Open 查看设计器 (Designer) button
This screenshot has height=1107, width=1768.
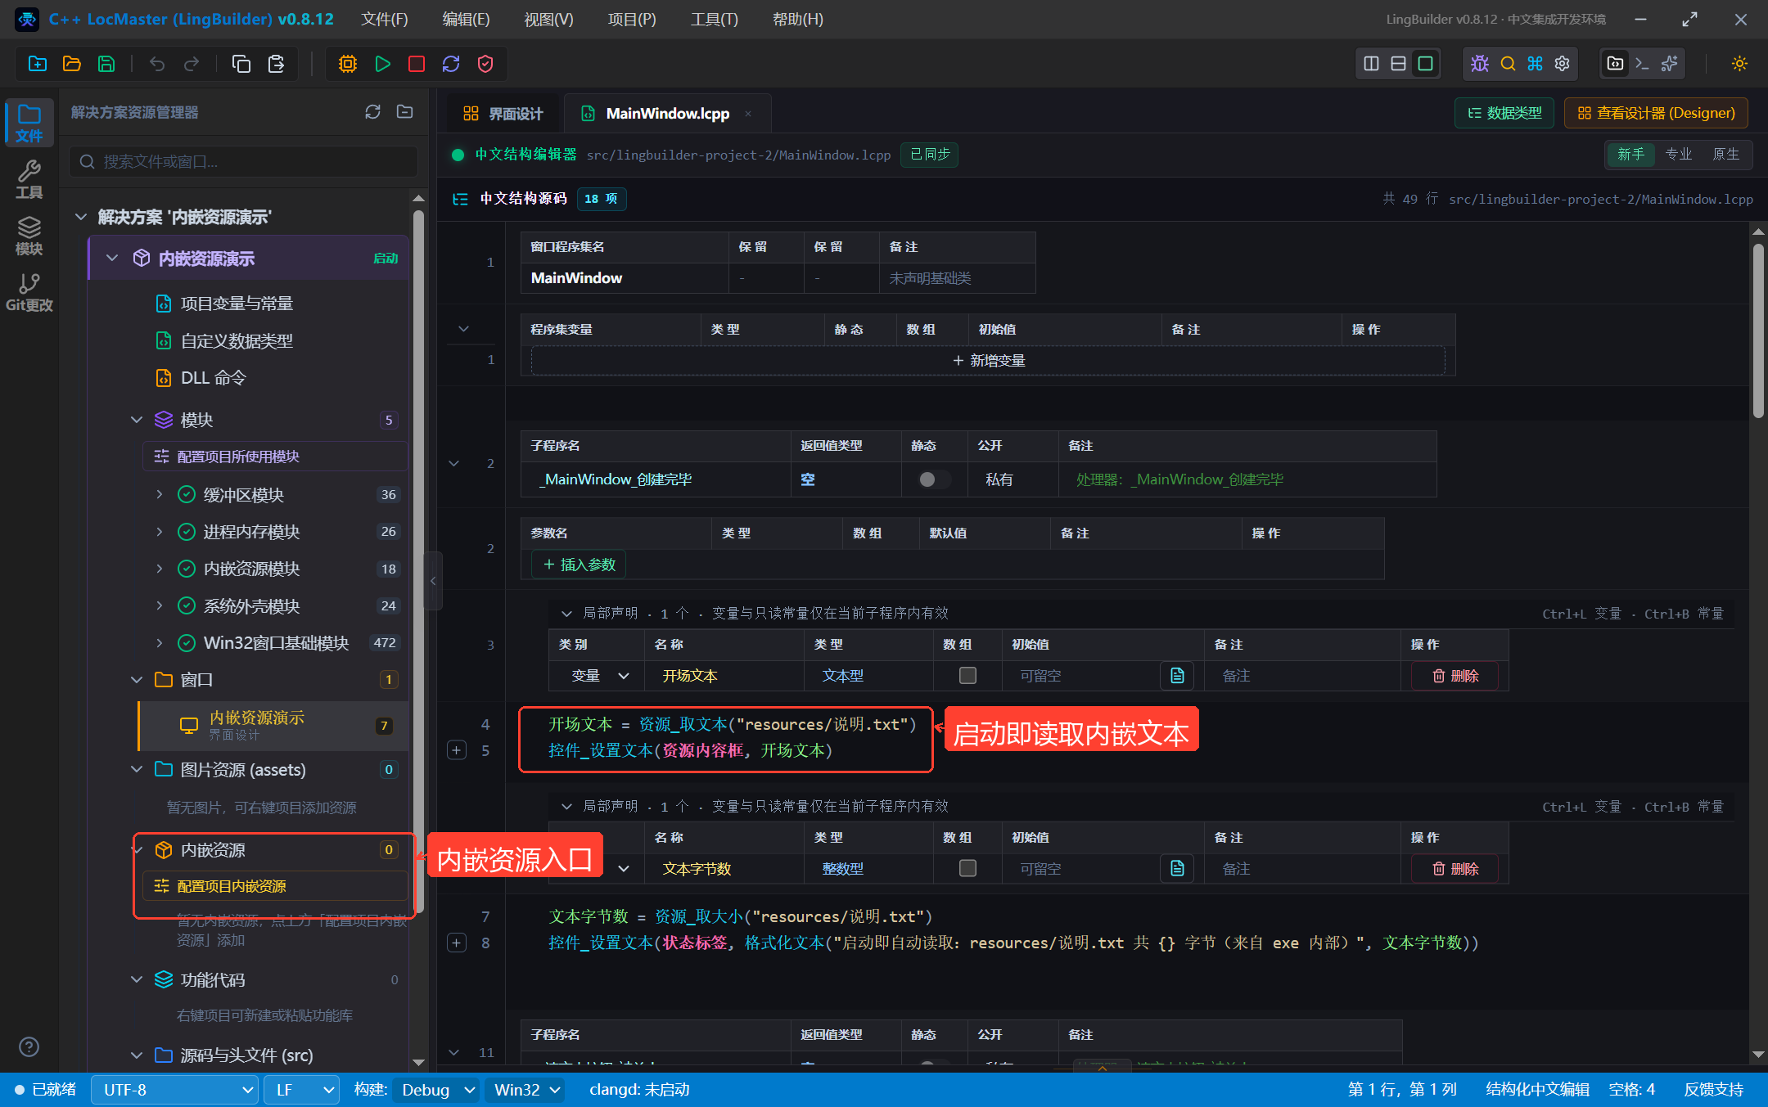pyautogui.click(x=1656, y=113)
